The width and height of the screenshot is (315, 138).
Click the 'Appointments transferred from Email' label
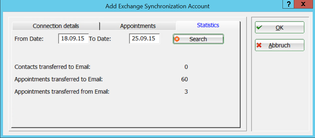tap(62, 91)
